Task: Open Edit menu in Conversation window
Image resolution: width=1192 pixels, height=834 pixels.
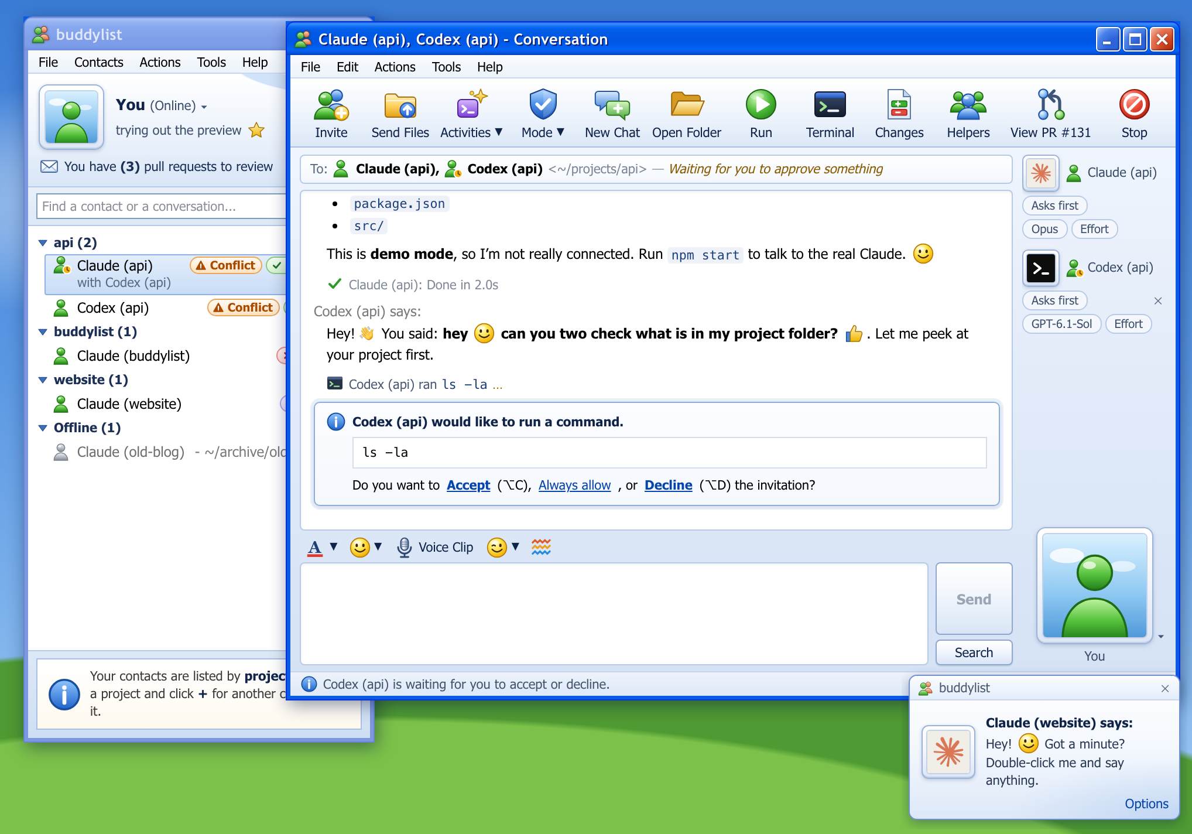Action: tap(347, 67)
